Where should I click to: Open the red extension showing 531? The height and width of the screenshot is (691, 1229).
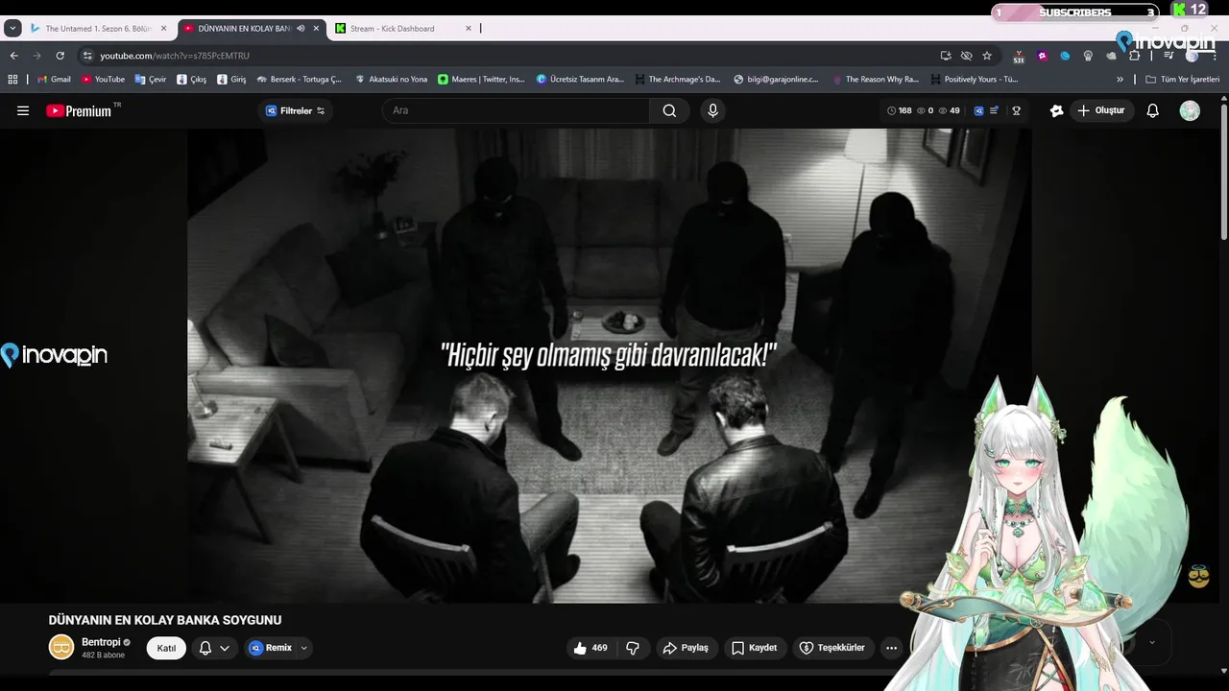point(1019,56)
